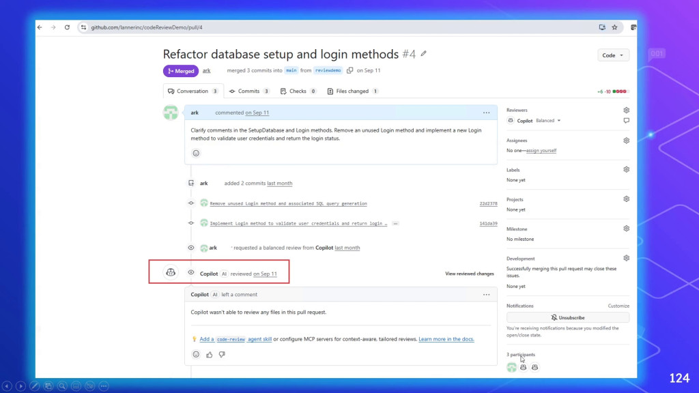699x393 pixels.
Task: Copy the reviewdemo branch name
Action: click(x=350, y=70)
